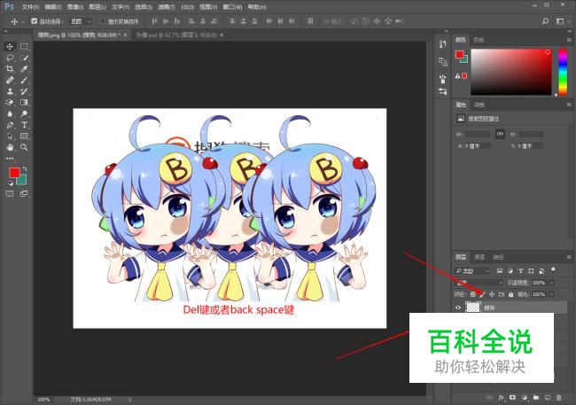Screen dimensions: 576x405
Task: Select the Hand tool
Action: pyautogui.click(x=10, y=147)
